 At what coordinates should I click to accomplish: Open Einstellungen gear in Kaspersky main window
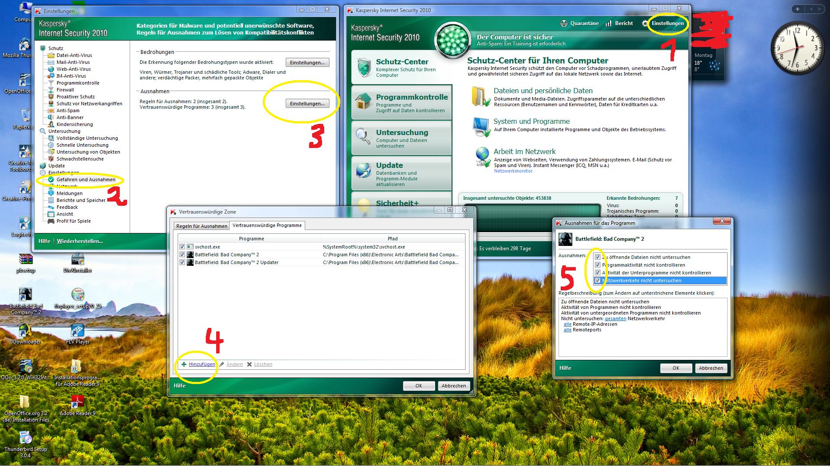(x=663, y=23)
